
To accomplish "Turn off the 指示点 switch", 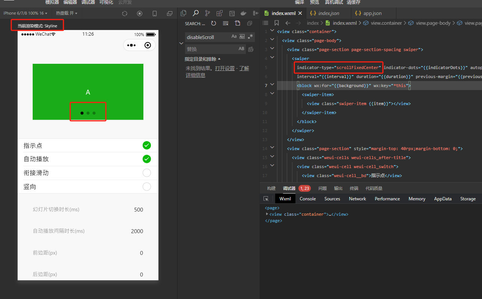I will click(147, 145).
